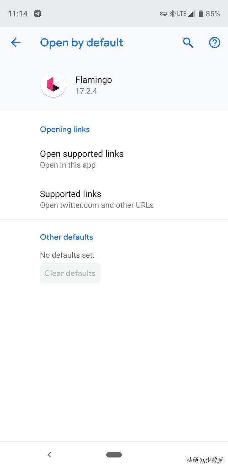Tap the "Open by default" page title
Viewport: 228px width, 468px height.
[x=82, y=43]
